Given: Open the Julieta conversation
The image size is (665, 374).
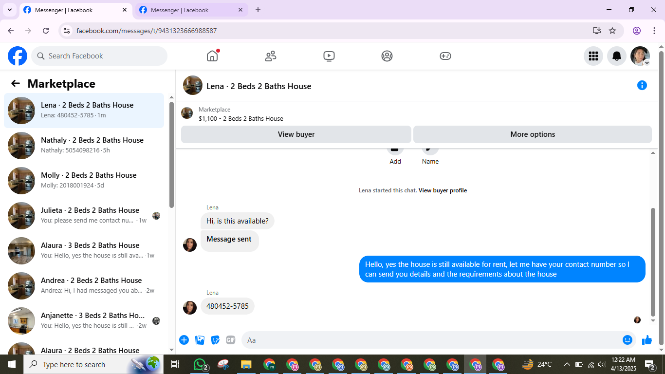Looking at the screenshot, I should pyautogui.click(x=84, y=216).
